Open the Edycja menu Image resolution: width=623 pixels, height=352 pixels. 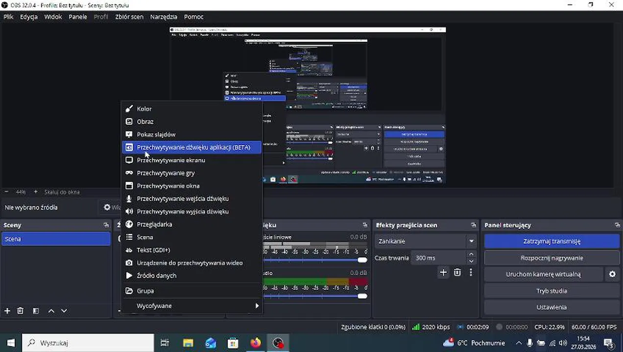coord(29,17)
